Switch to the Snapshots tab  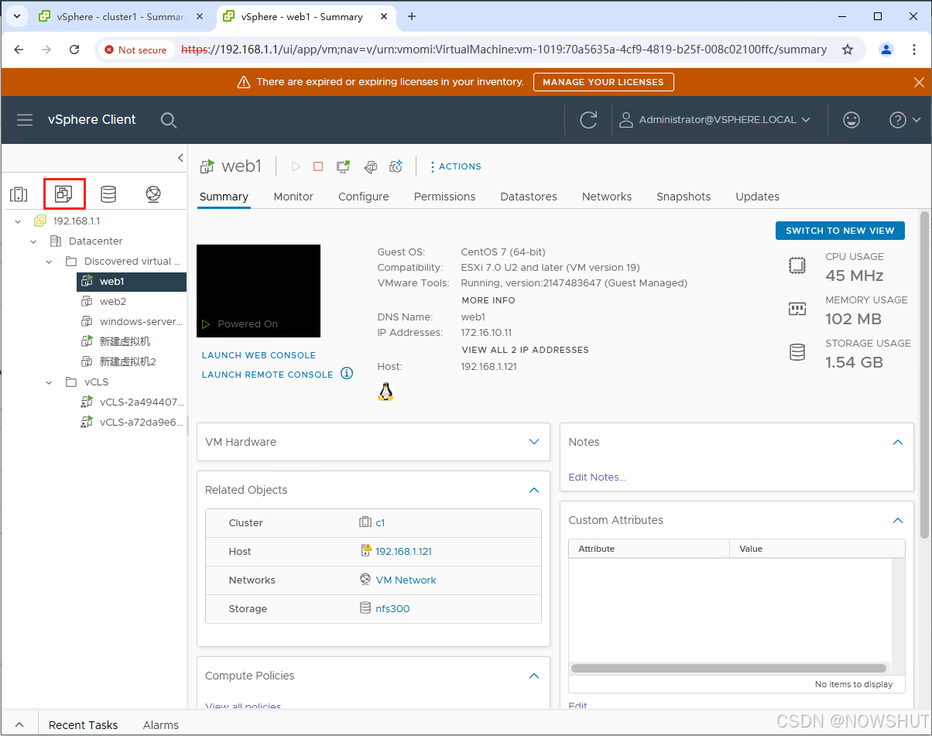pyautogui.click(x=683, y=197)
